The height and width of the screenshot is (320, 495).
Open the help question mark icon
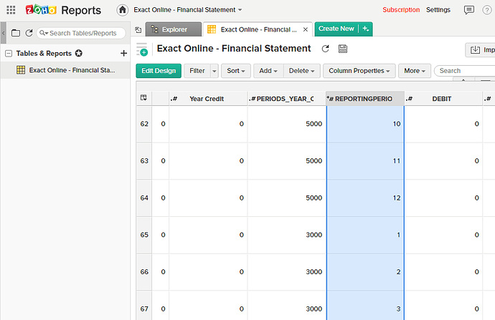(487, 10)
